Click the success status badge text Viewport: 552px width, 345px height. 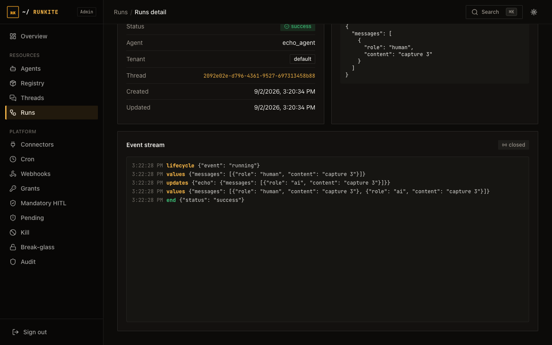click(x=301, y=26)
